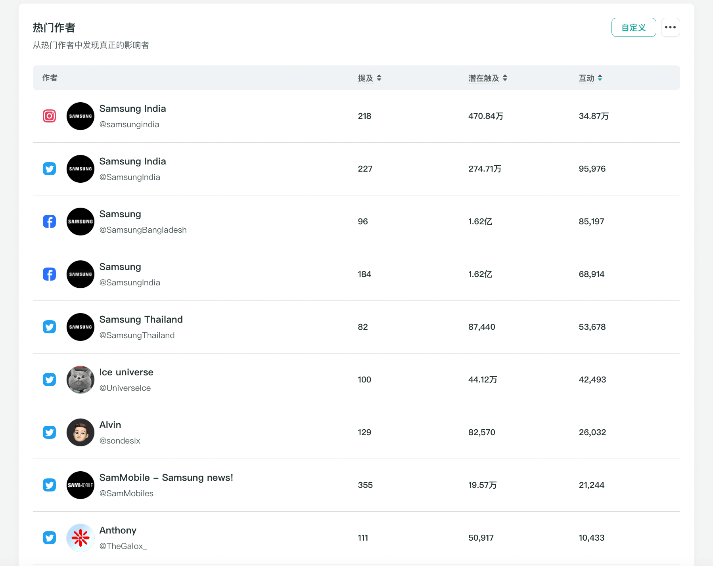This screenshot has width=713, height=566.
Task: Sort table by 提及 column
Action: (x=379, y=78)
